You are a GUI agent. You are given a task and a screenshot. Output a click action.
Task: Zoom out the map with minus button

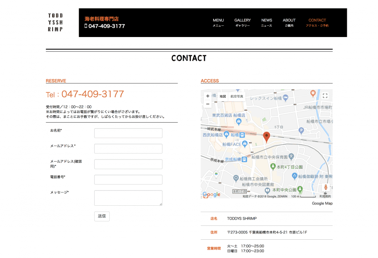click(x=208, y=104)
